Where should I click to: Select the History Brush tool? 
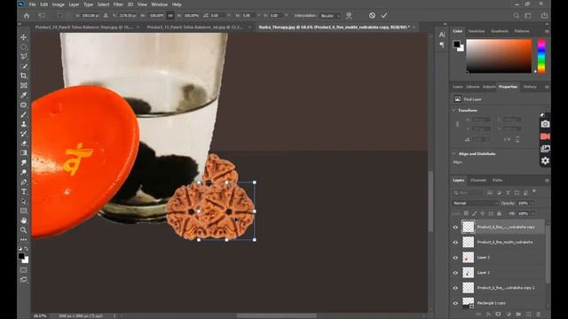pos(24,134)
